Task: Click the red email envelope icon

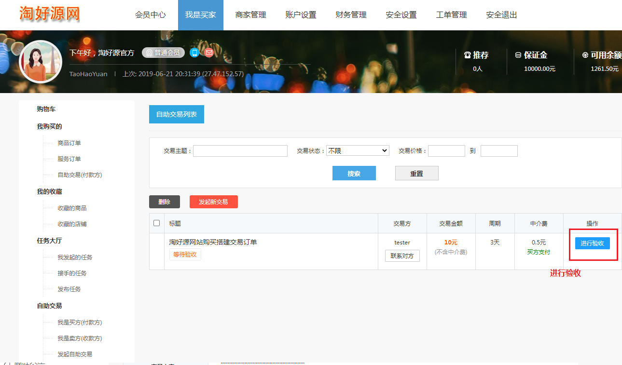Action: (x=209, y=53)
